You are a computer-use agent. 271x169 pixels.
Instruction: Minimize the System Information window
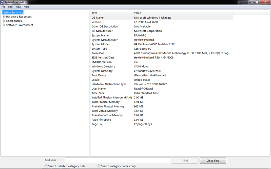252,2
